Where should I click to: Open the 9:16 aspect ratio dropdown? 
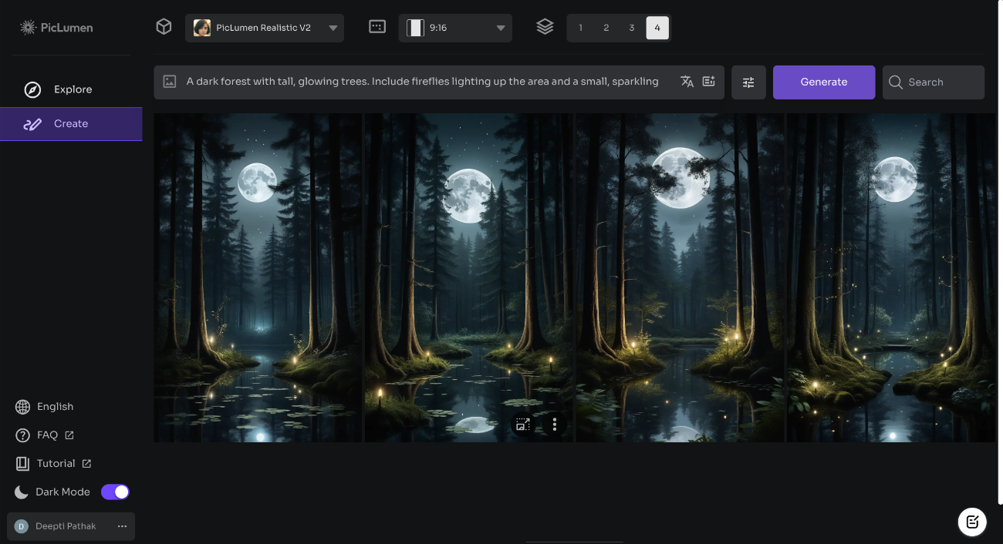click(454, 26)
